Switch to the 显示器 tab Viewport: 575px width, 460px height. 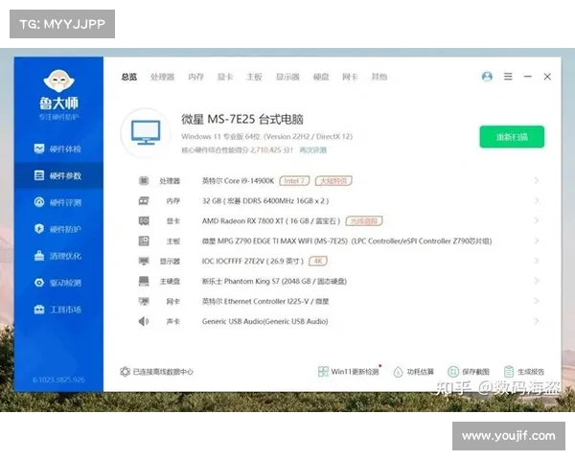pos(287,77)
